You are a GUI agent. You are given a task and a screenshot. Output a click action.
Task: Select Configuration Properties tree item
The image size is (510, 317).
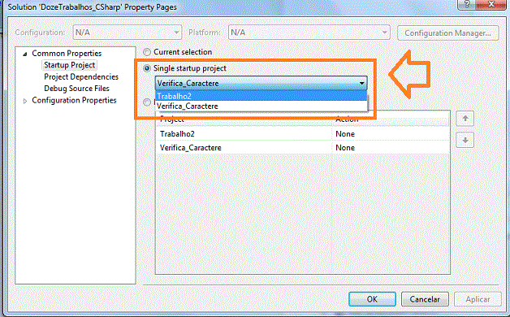74,100
